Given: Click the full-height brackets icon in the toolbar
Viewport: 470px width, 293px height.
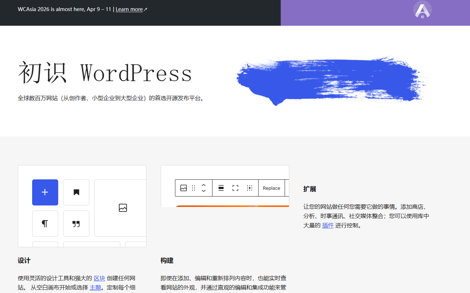Looking at the screenshot, I should (235, 188).
